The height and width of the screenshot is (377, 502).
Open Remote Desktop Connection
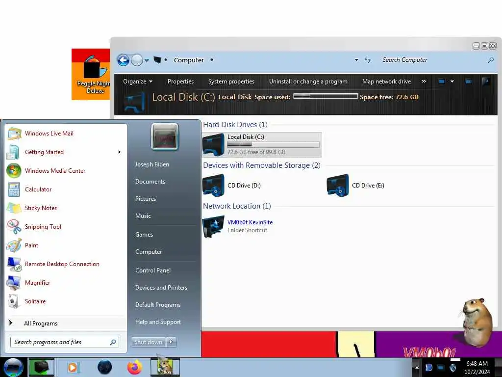(66, 264)
